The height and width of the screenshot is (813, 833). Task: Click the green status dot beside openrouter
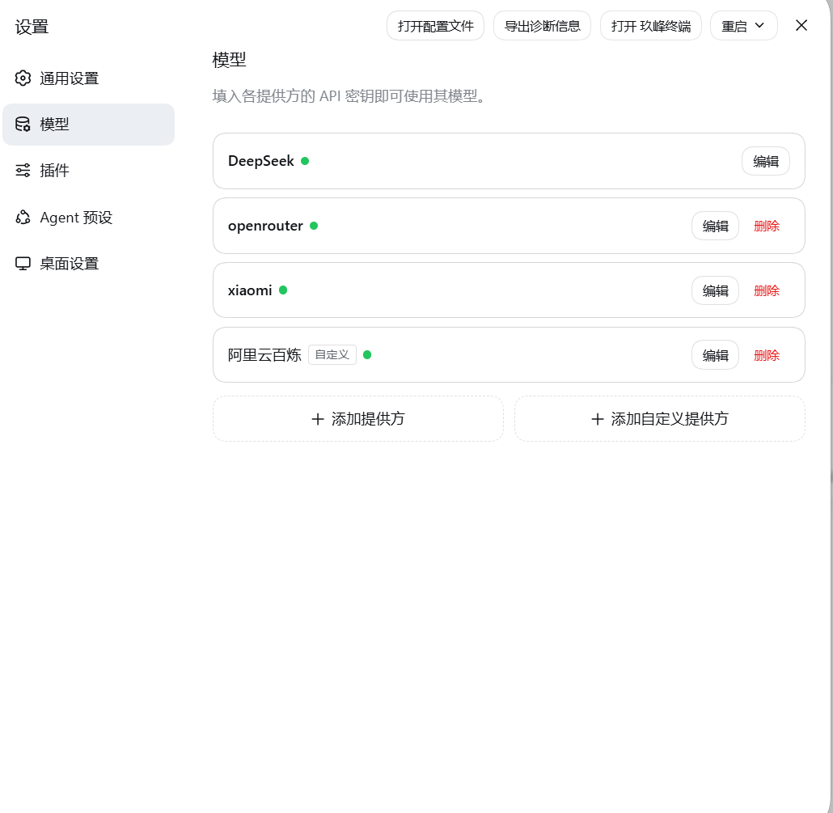click(x=314, y=226)
